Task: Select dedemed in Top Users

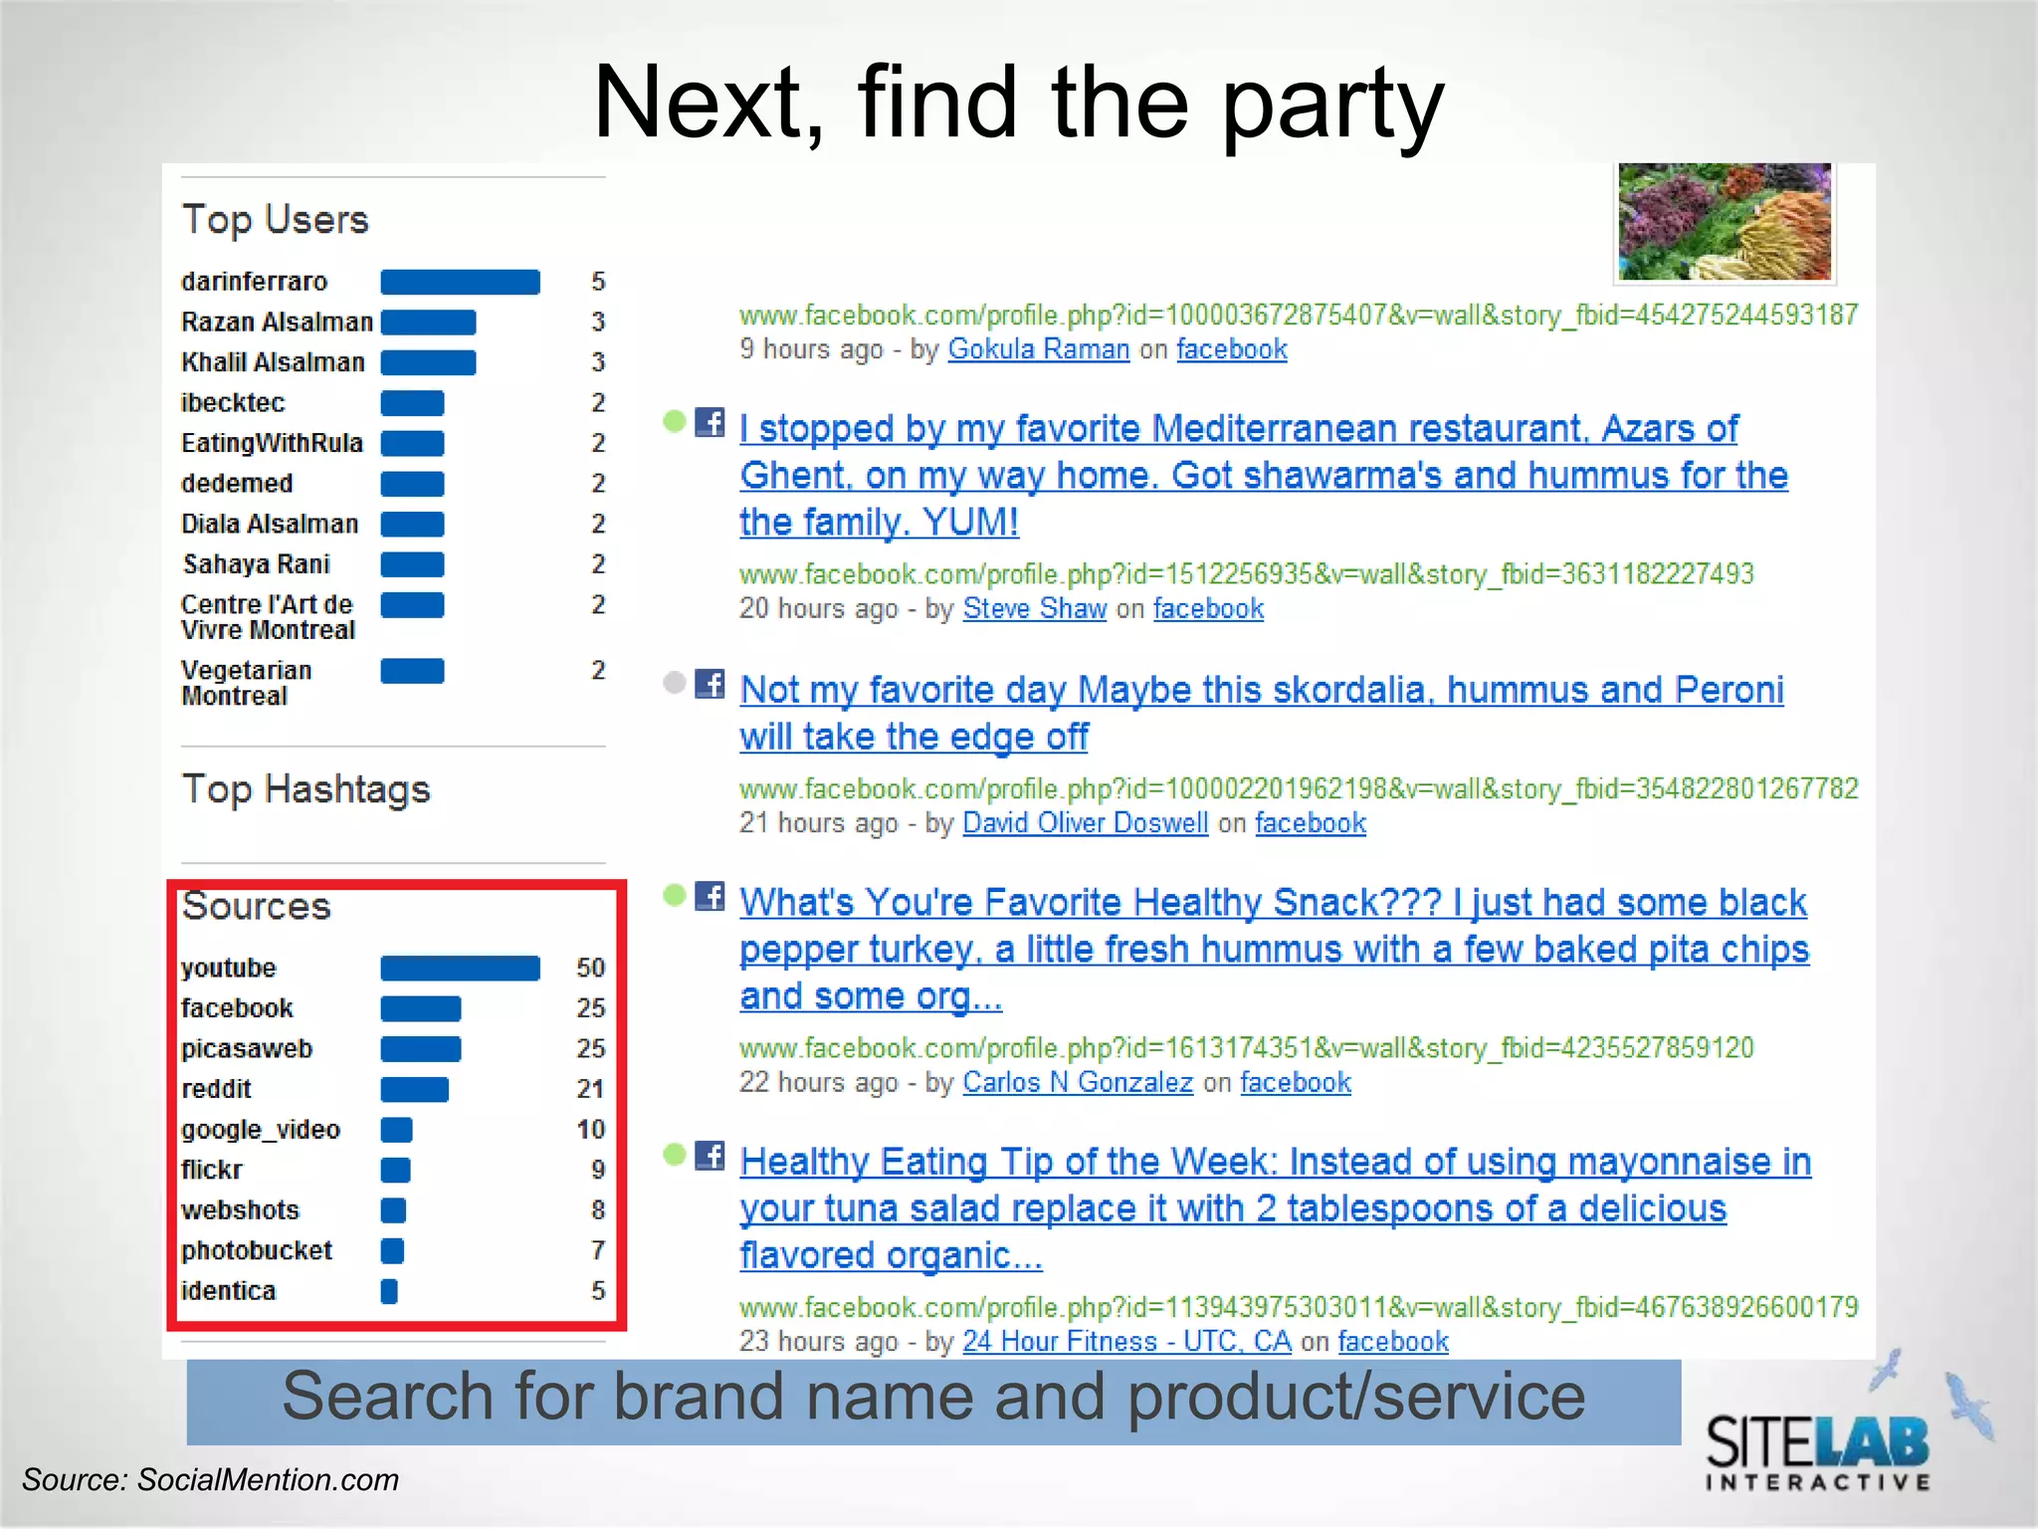Action: [x=237, y=484]
